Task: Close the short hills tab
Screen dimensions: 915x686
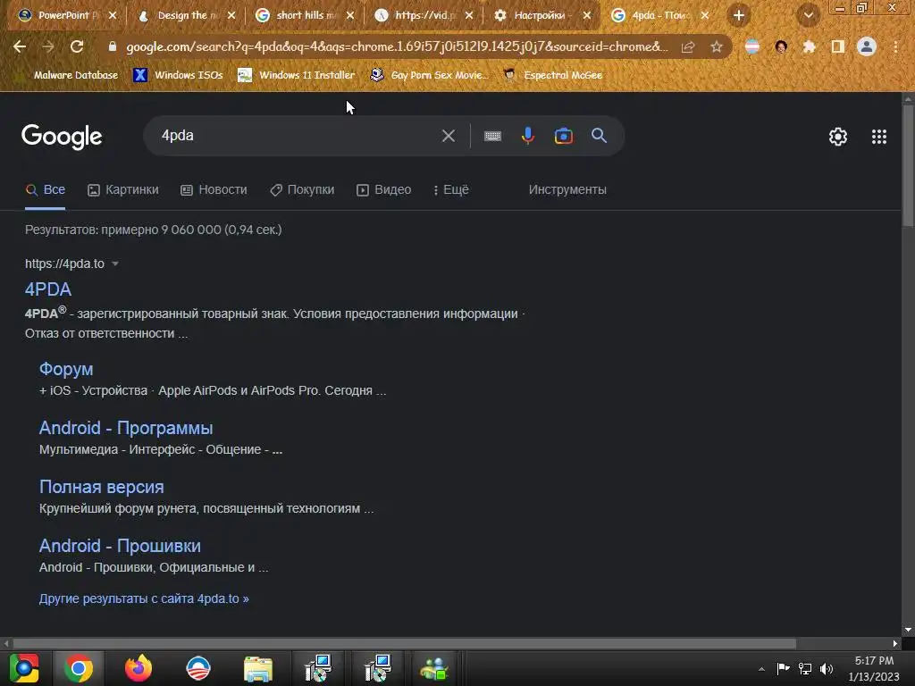Action: pyautogui.click(x=349, y=15)
